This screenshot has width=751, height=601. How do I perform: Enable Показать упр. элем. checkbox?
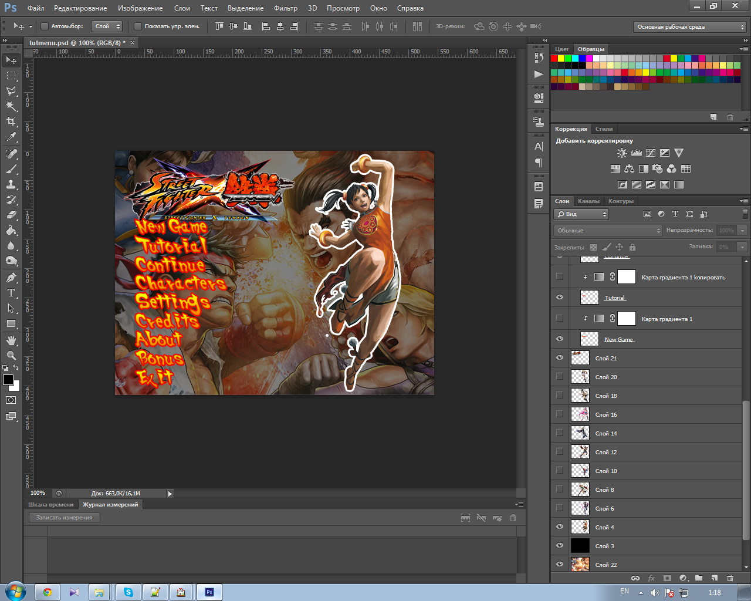pos(138,26)
